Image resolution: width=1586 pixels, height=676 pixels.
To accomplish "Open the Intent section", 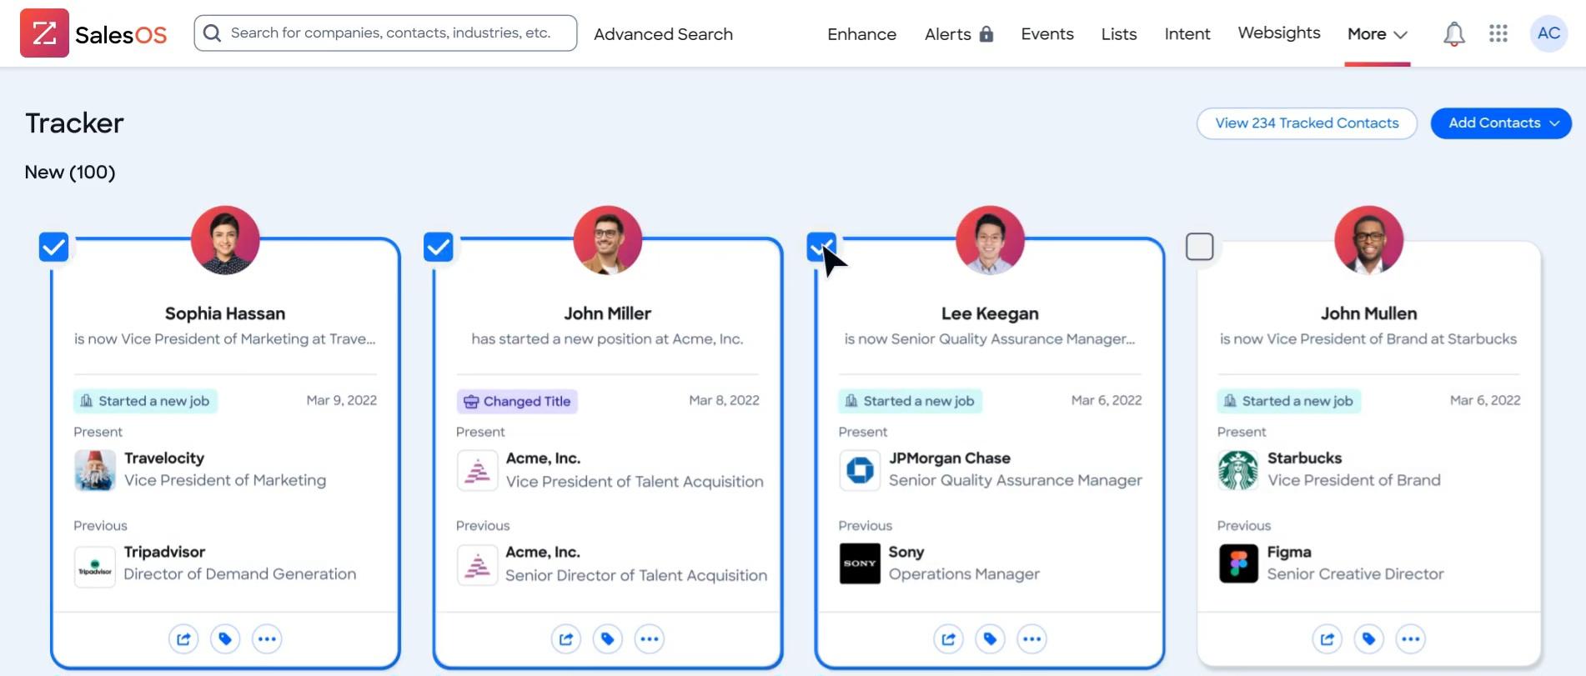I will click(1187, 34).
